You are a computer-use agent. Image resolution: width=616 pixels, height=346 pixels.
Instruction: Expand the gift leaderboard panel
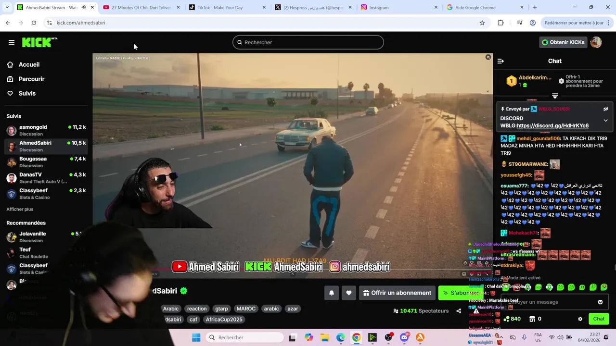[x=555, y=96]
